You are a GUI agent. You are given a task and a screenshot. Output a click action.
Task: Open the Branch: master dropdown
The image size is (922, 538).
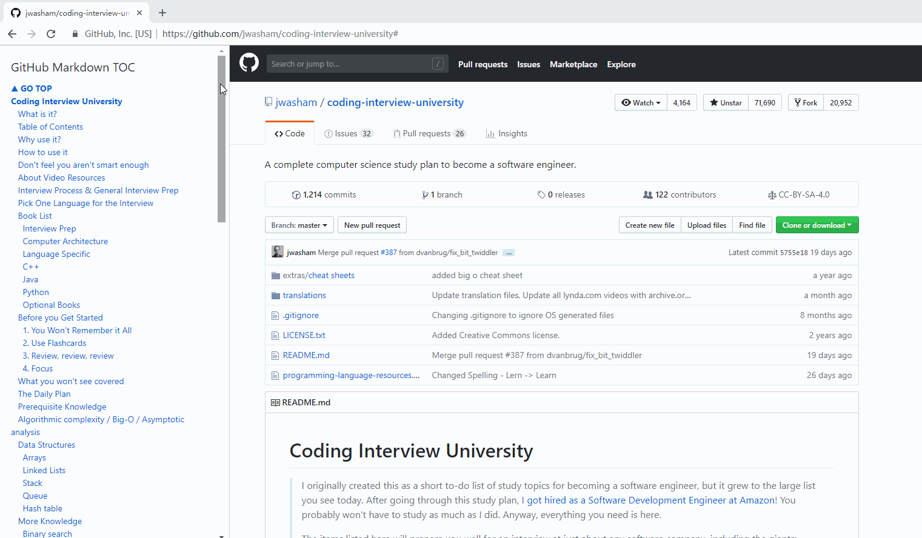pos(299,225)
